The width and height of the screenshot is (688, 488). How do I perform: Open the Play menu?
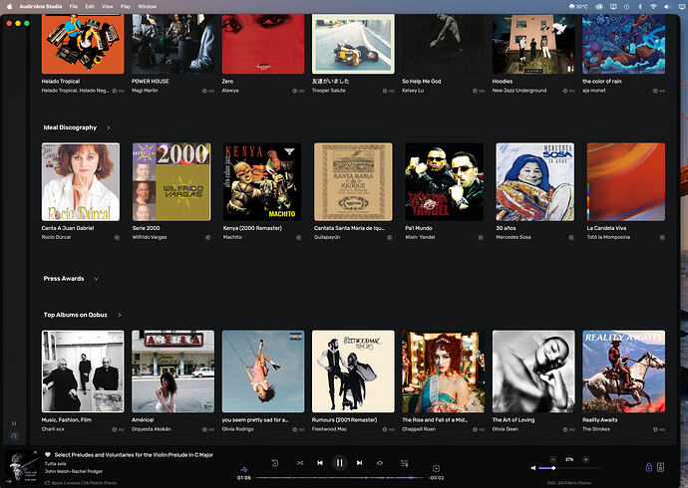pyautogui.click(x=126, y=7)
